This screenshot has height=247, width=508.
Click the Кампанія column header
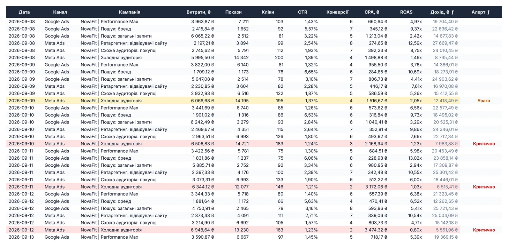pos(129,12)
